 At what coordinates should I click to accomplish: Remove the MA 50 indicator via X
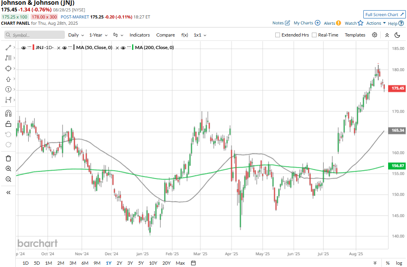(117, 48)
